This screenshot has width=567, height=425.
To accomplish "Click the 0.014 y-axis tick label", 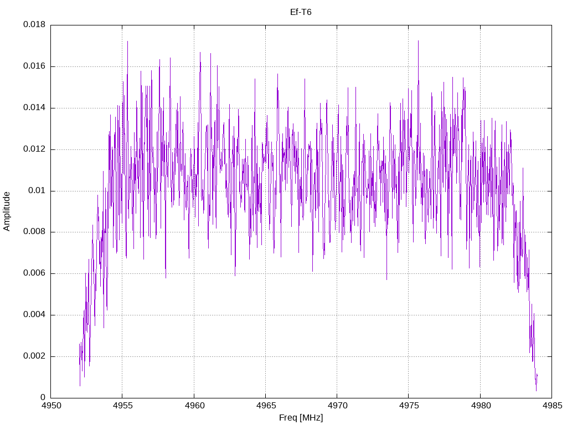I will click(34, 107).
